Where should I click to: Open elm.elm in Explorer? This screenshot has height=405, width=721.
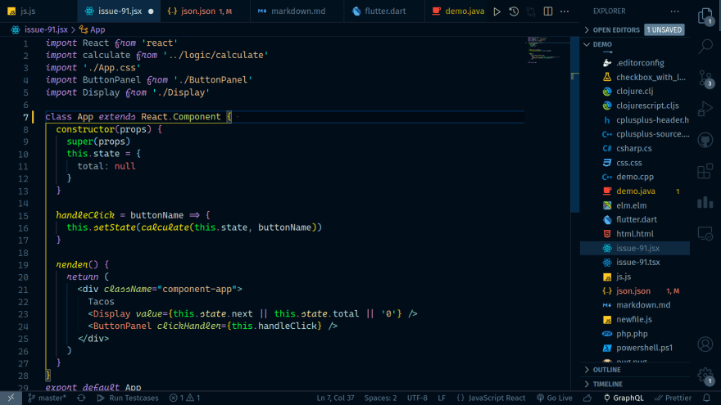point(632,205)
